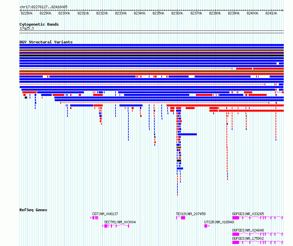This screenshot has width=293, height=246.
Task: Select the short brown variant above TEX19
Action: click(x=179, y=147)
